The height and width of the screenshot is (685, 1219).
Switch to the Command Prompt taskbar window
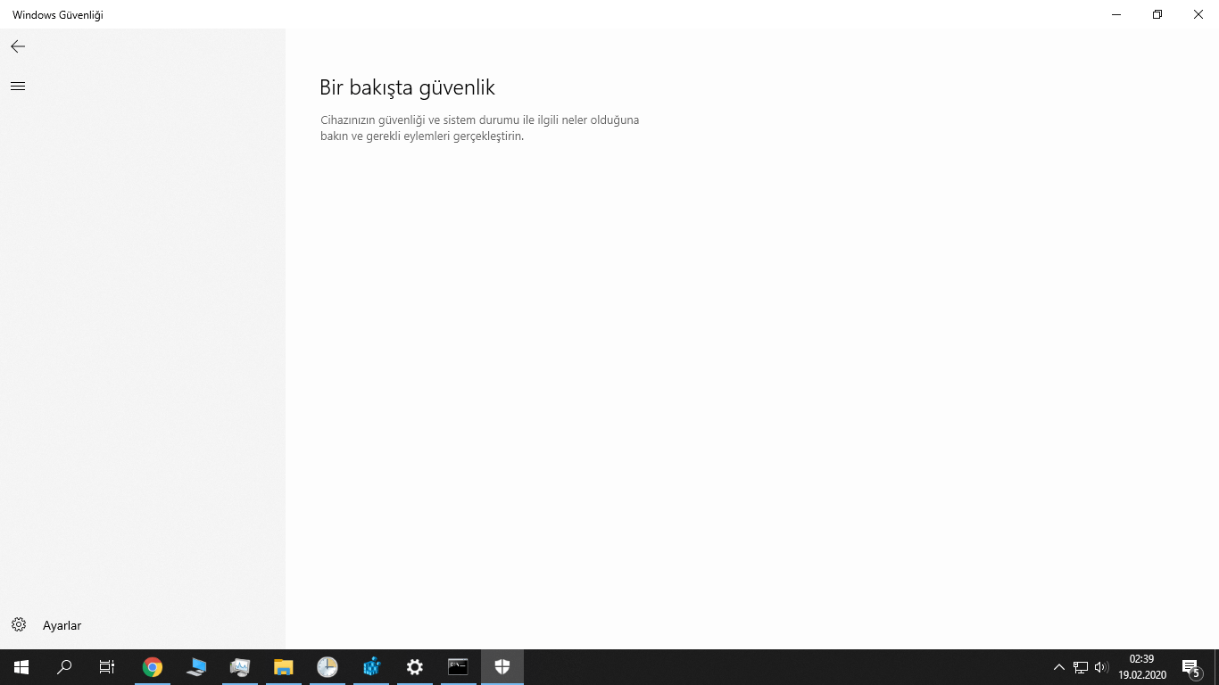(459, 666)
